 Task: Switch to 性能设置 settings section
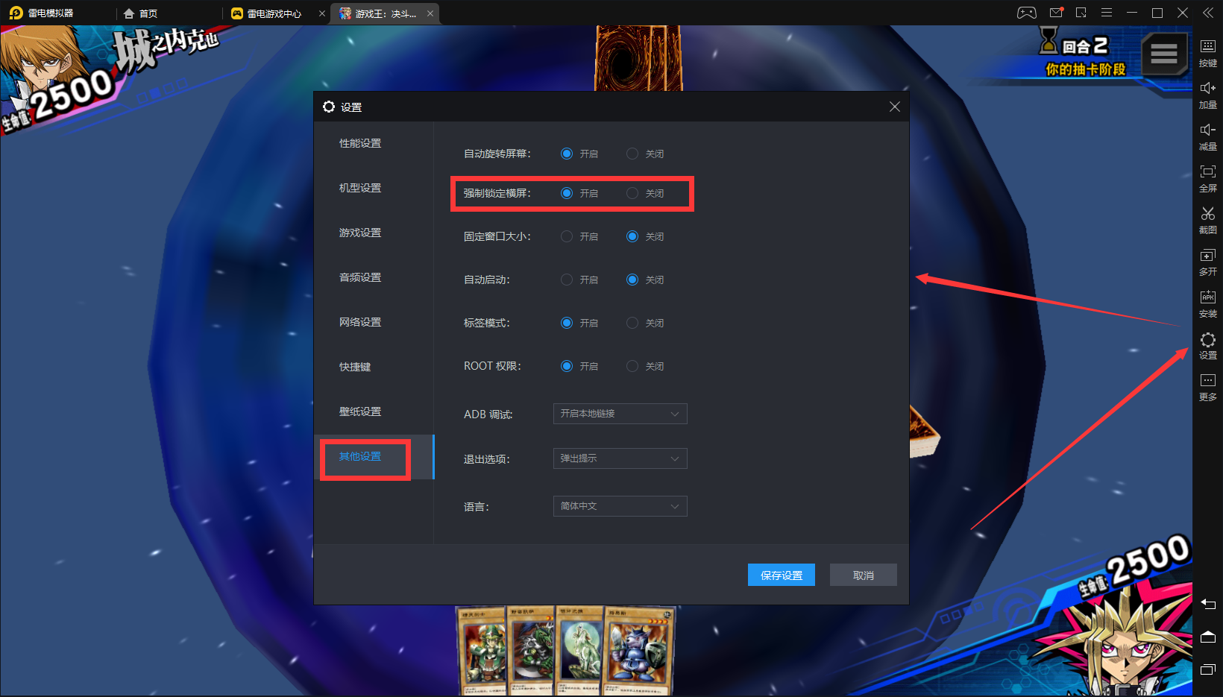pos(360,143)
